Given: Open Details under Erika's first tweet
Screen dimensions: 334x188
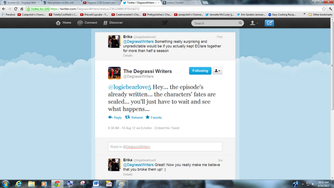Looking at the screenshot, I should (x=127, y=56).
